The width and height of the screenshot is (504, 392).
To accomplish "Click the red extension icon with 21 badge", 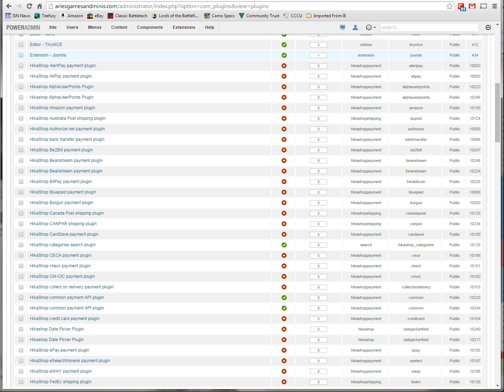I will click(x=461, y=7).
